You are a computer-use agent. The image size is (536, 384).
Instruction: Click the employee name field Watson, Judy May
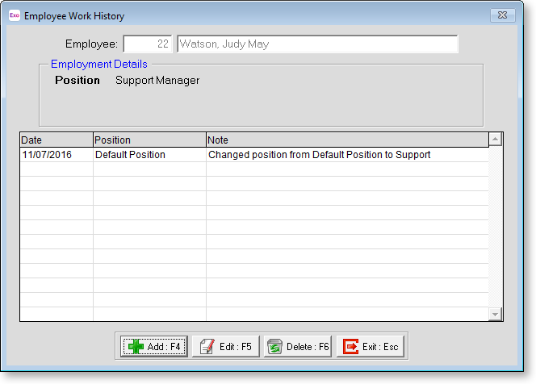tap(316, 44)
